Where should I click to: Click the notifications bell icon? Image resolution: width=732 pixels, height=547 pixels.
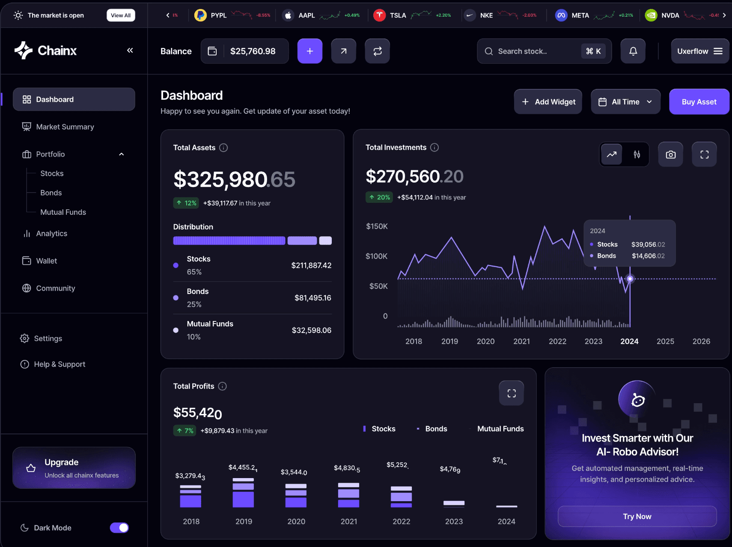[633, 51]
